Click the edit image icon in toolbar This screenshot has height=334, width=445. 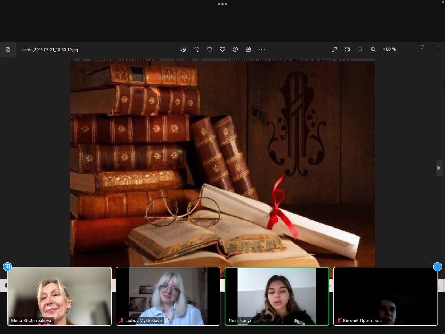click(183, 50)
